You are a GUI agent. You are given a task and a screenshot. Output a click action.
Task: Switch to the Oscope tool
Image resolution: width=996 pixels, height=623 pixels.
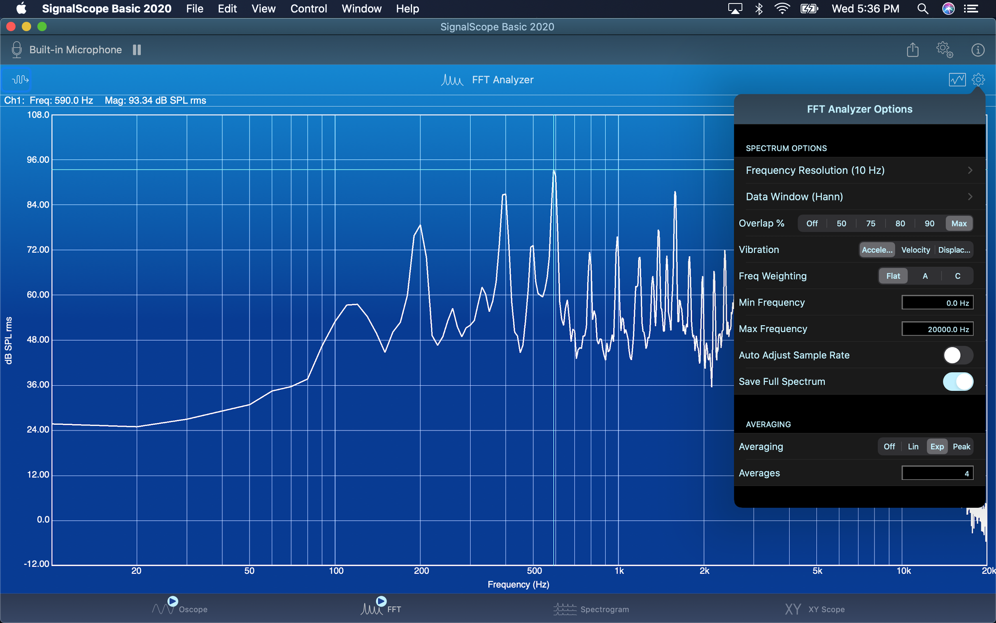180,609
